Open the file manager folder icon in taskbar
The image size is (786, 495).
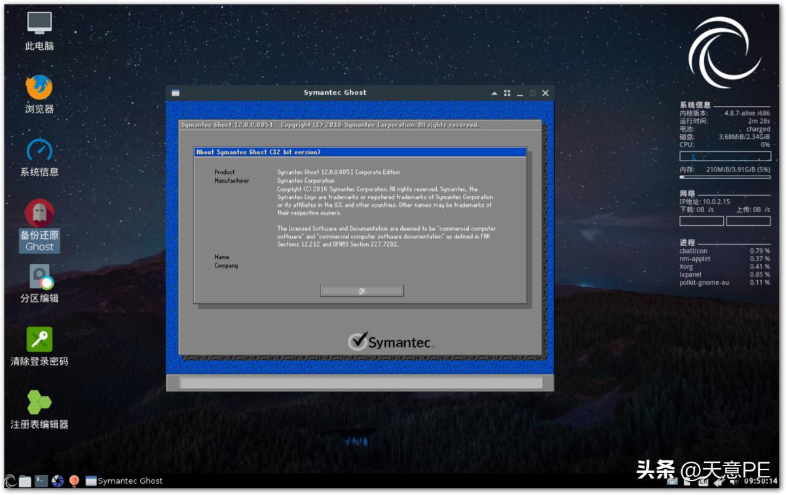coord(25,481)
